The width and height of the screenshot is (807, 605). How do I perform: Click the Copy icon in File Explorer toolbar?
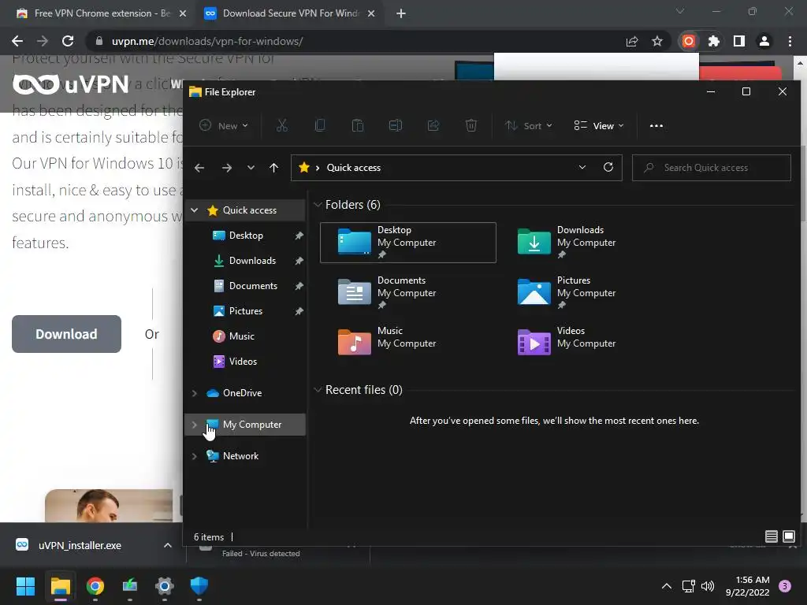[320, 125]
